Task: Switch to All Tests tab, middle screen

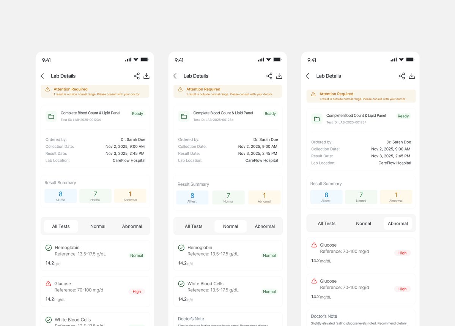Action: [194, 226]
